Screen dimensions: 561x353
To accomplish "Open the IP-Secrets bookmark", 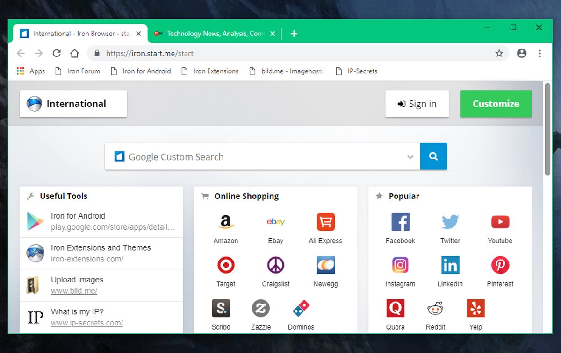I will pos(356,71).
